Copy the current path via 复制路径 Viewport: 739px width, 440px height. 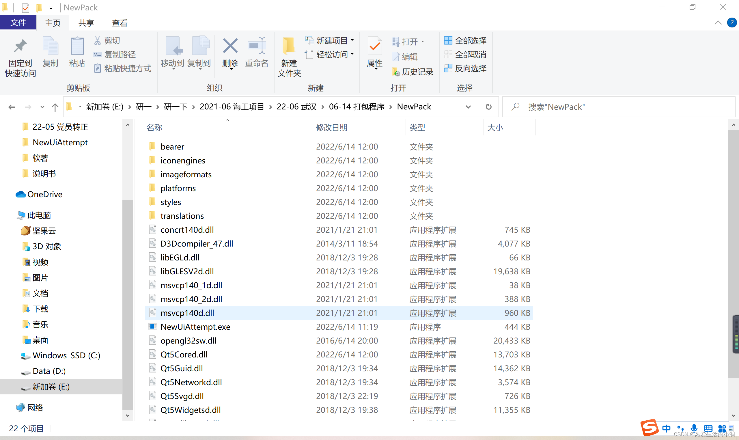(115, 55)
